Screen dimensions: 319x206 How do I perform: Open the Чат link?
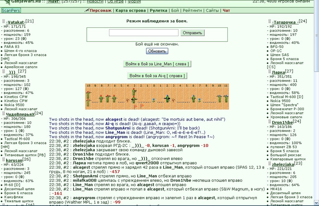226,10
